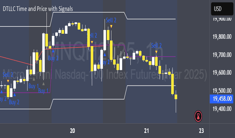The height and width of the screenshot is (138, 235).
Task: Select date 23 on time axis
Action: point(201,131)
